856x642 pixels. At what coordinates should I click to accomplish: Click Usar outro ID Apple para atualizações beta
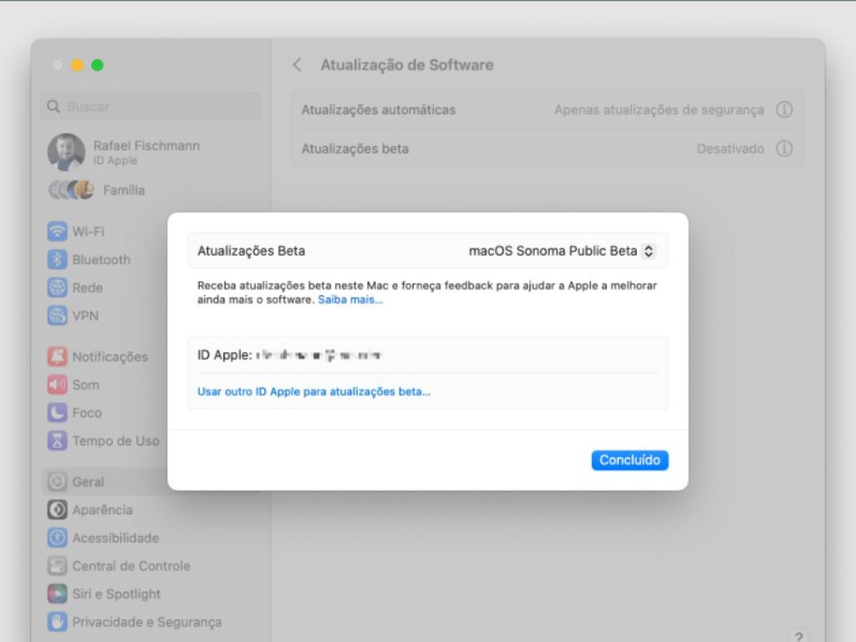point(314,391)
